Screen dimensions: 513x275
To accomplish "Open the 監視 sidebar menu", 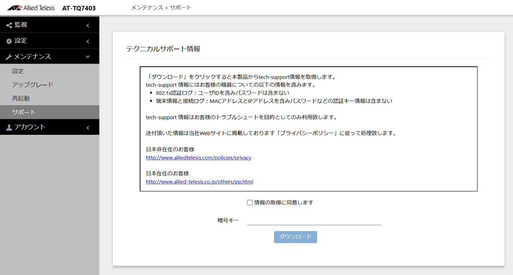I will [x=50, y=25].
